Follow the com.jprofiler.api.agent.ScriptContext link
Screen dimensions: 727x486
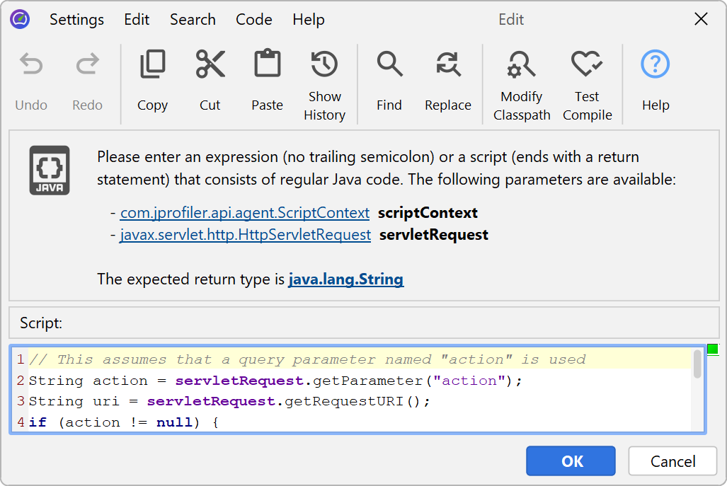(245, 213)
